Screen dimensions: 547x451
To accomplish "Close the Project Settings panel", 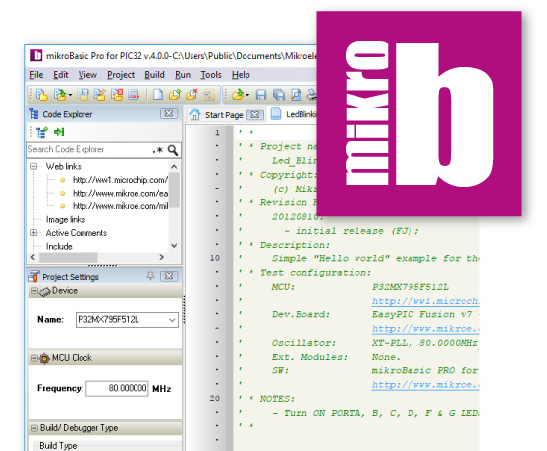I will pos(169,276).
